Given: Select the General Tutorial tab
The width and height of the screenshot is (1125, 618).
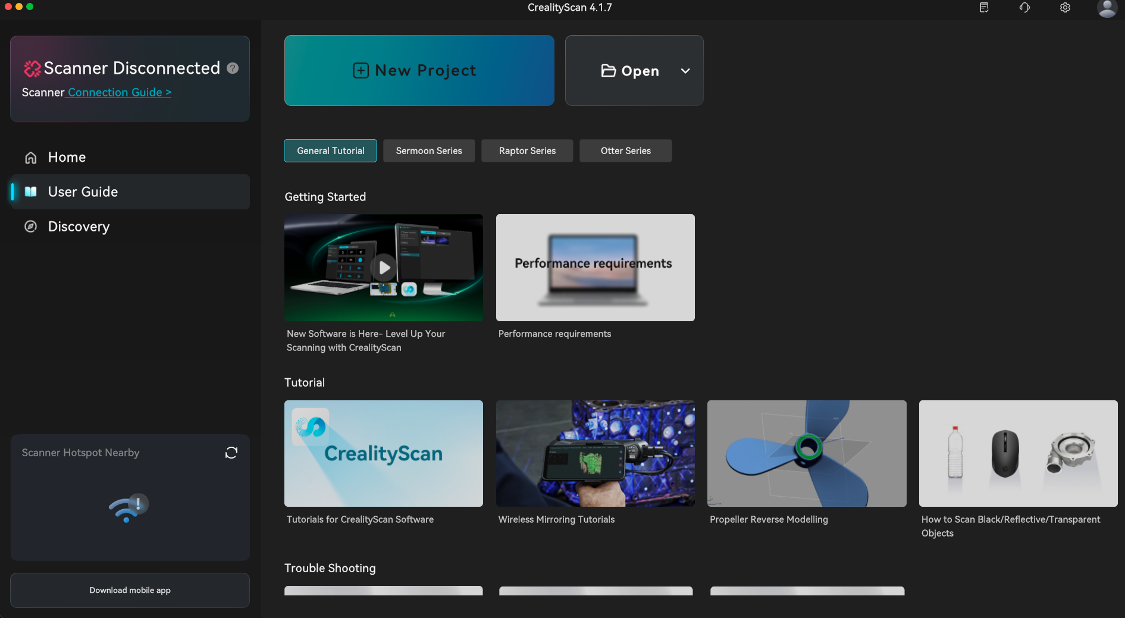Looking at the screenshot, I should click(330, 150).
